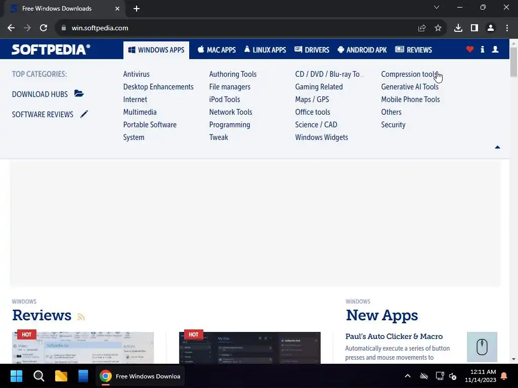Viewport: 518px width, 388px height.
Task: Switch to Linux Apps tab
Action: (x=265, y=50)
